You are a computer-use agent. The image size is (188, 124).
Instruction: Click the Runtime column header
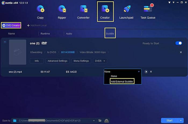(x=45, y=34)
